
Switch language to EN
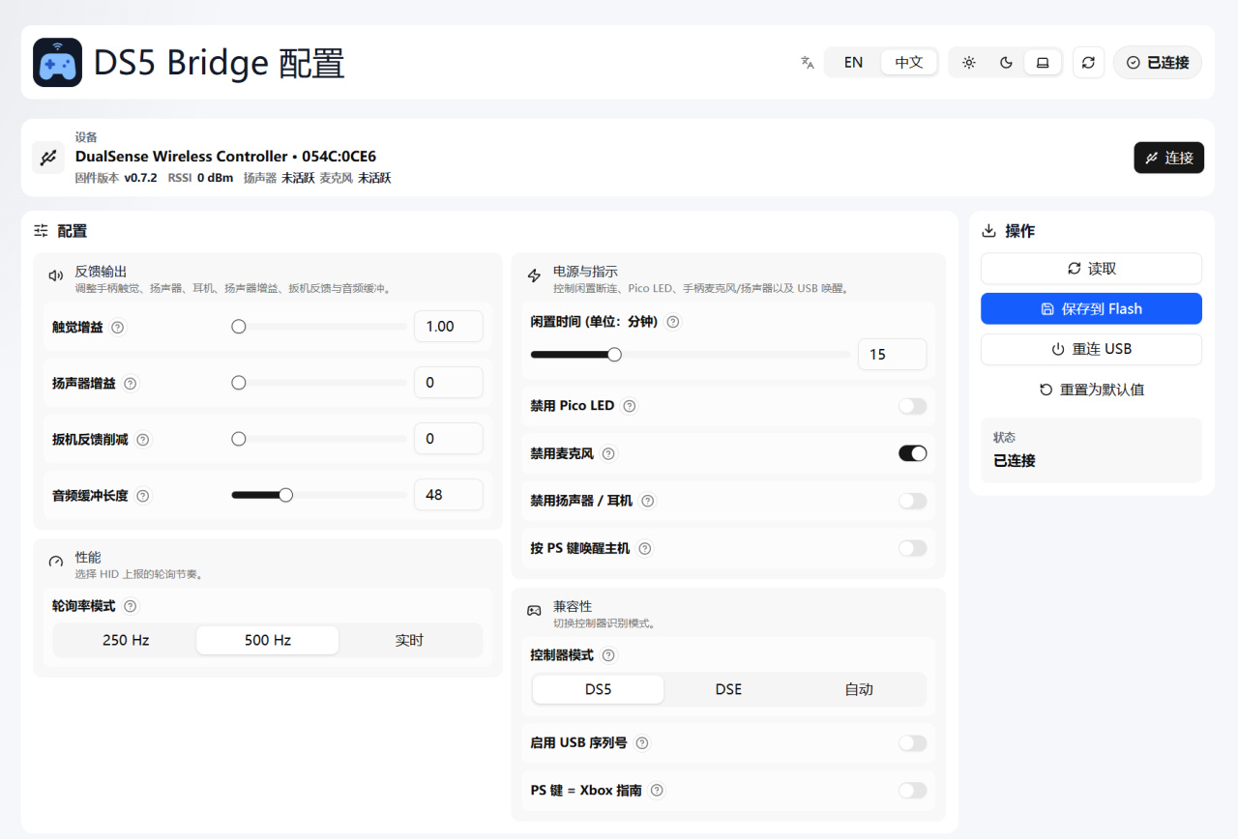(853, 63)
